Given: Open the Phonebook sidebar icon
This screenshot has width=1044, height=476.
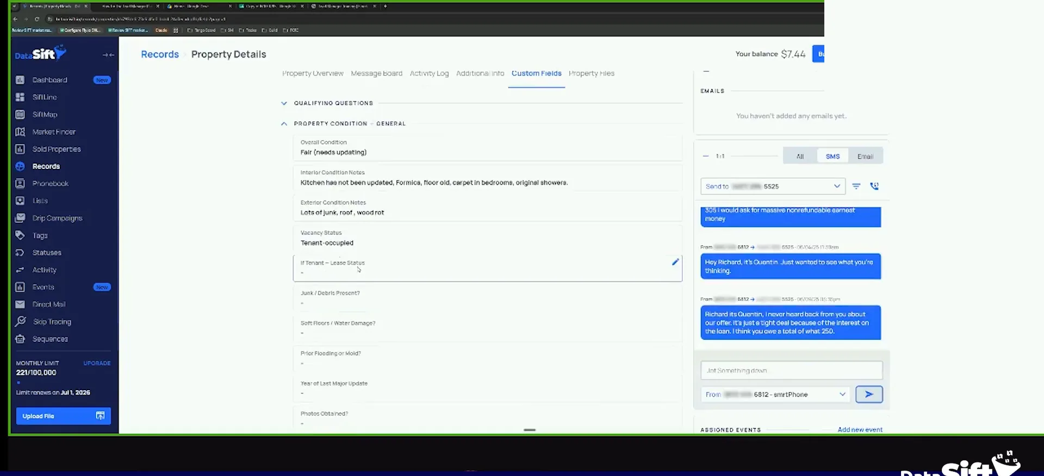Looking at the screenshot, I should (x=20, y=184).
